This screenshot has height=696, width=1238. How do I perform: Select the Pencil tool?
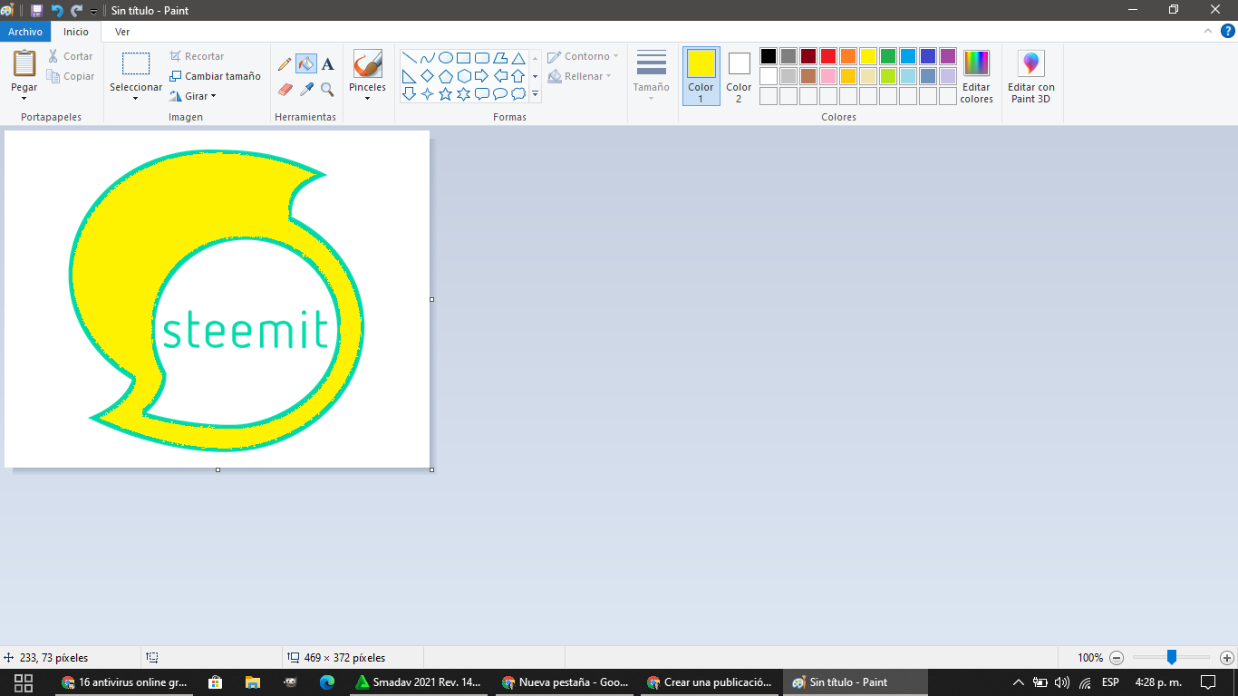point(285,64)
